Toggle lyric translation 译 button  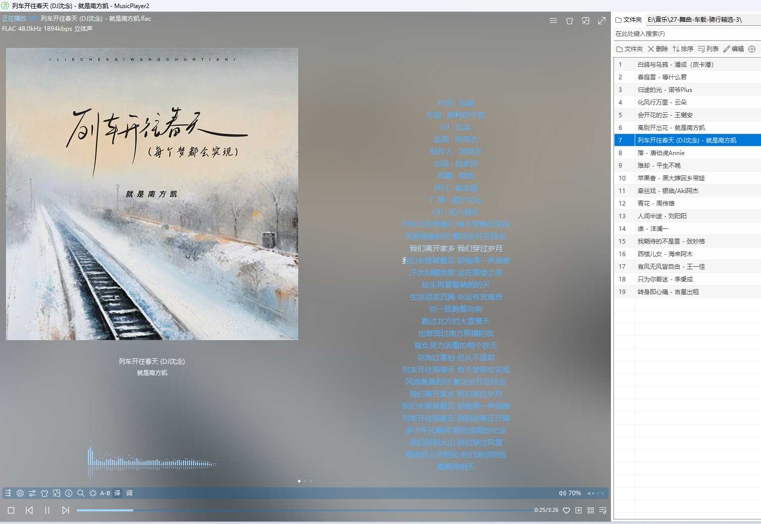tap(117, 493)
